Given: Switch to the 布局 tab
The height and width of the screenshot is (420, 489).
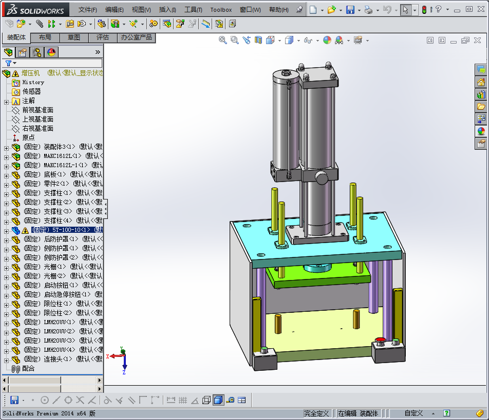Looking at the screenshot, I should 45,37.
